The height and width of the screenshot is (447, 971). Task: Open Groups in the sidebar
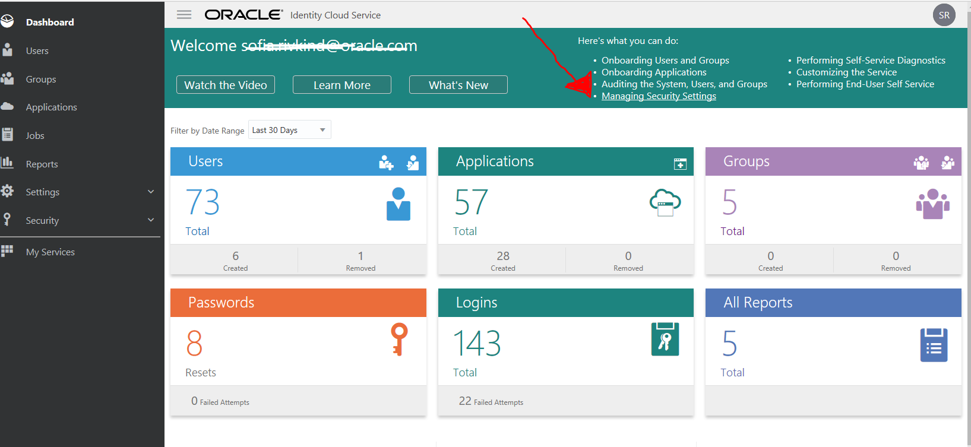pos(41,79)
